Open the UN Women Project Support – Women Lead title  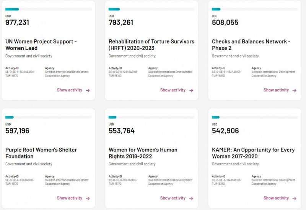pos(41,45)
